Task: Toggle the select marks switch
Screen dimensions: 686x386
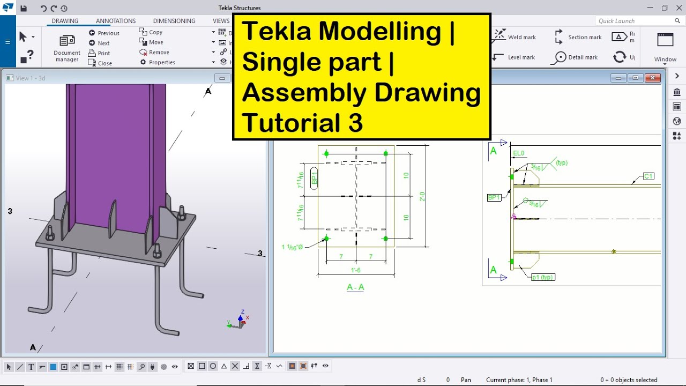Action: click(42, 367)
